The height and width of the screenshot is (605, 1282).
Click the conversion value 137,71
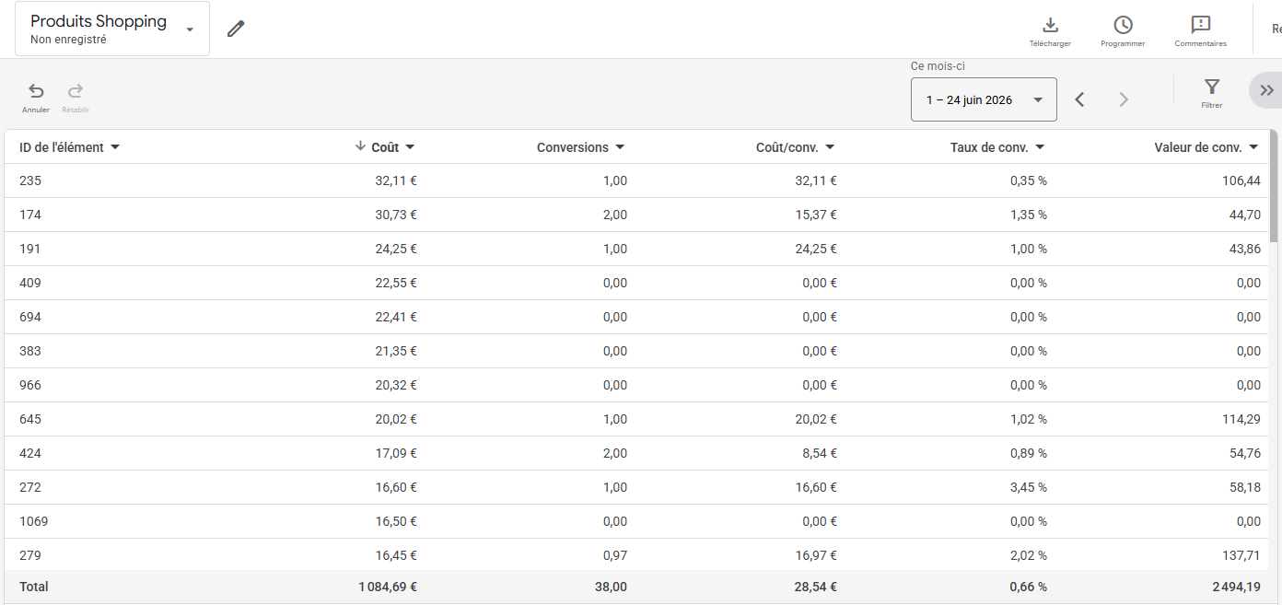[x=1242, y=555]
